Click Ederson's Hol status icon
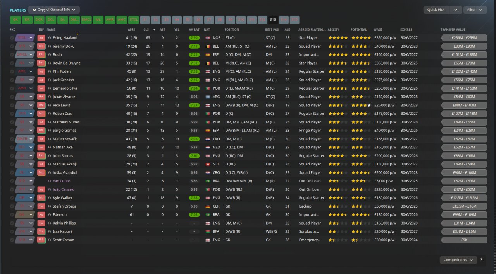The height and width of the screenshot is (274, 496). pyautogui.click(x=41, y=214)
